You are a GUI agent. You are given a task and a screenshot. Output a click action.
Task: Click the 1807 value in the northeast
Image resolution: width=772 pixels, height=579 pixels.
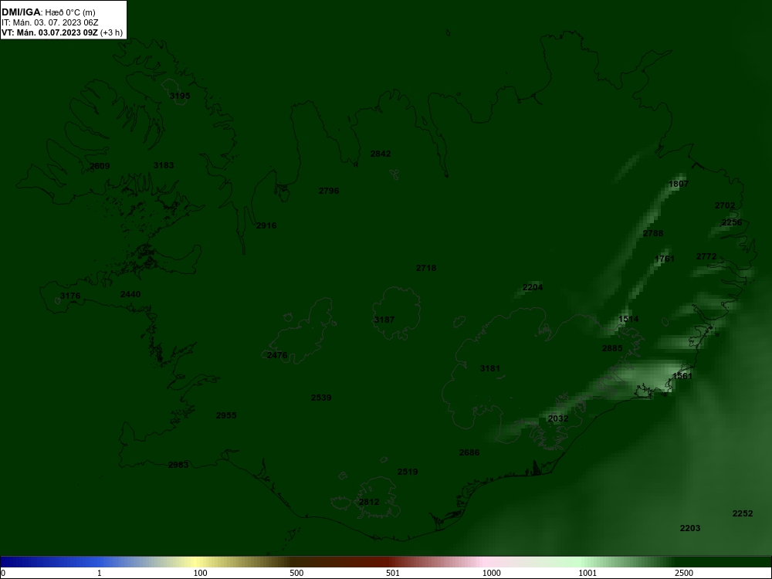679,184
